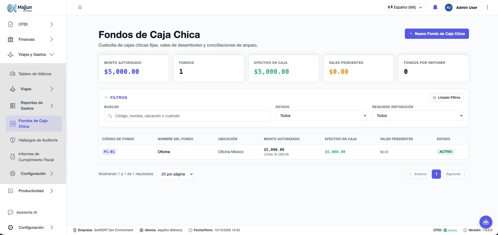Open the Requiere Reposición filter dropdown
Viewport: 498px width, 235px height.
pyautogui.click(x=418, y=116)
